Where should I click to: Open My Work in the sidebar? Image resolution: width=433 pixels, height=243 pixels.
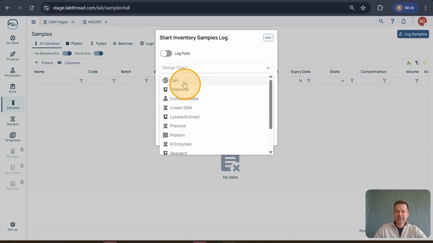tap(12, 40)
